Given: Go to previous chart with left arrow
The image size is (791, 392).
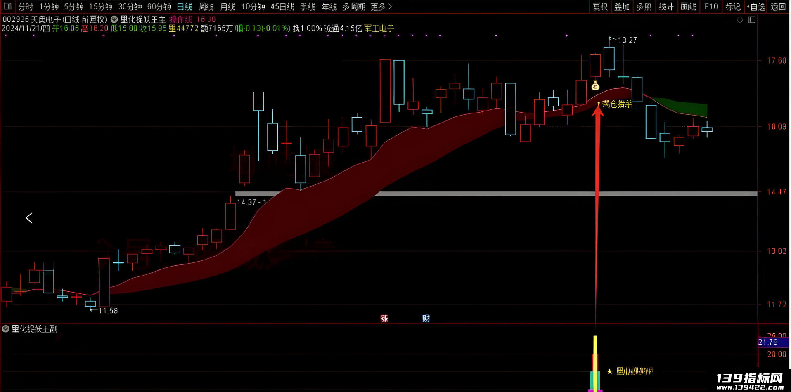Looking at the screenshot, I should point(29,218).
